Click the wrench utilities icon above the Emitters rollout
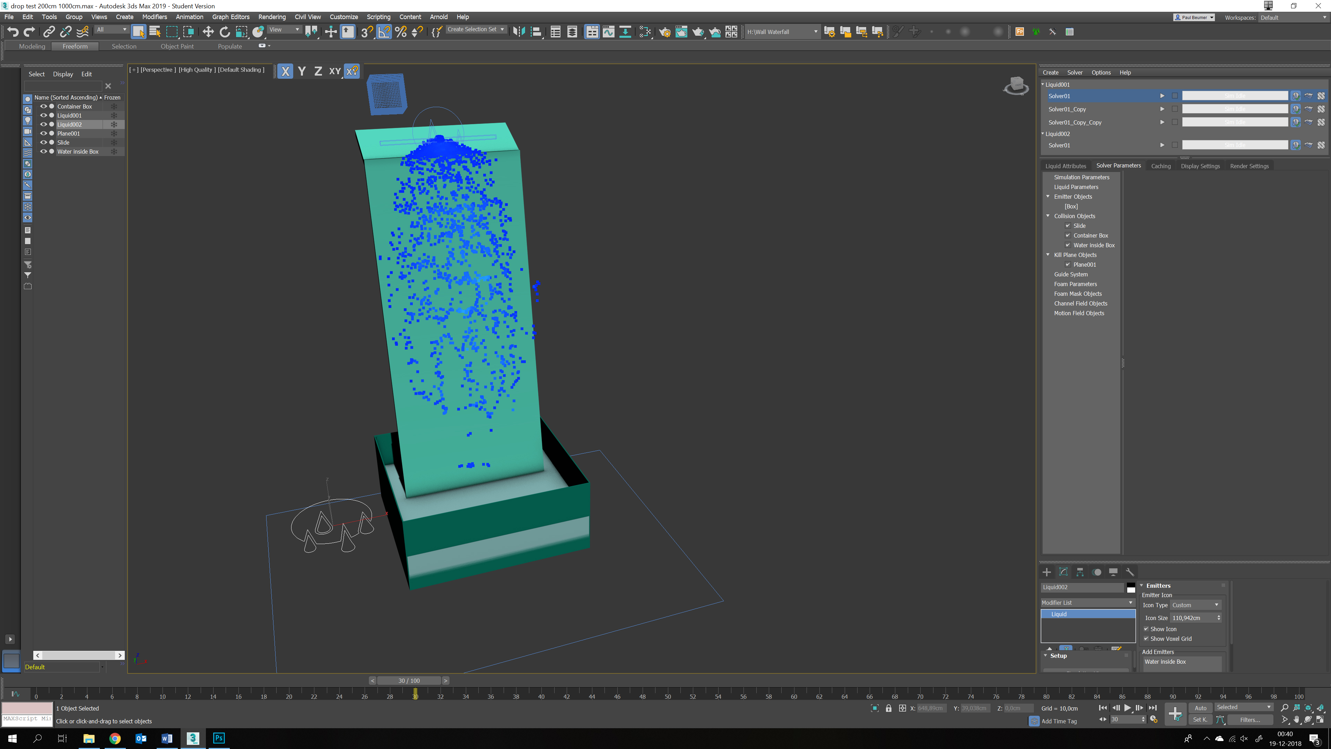 (x=1131, y=572)
